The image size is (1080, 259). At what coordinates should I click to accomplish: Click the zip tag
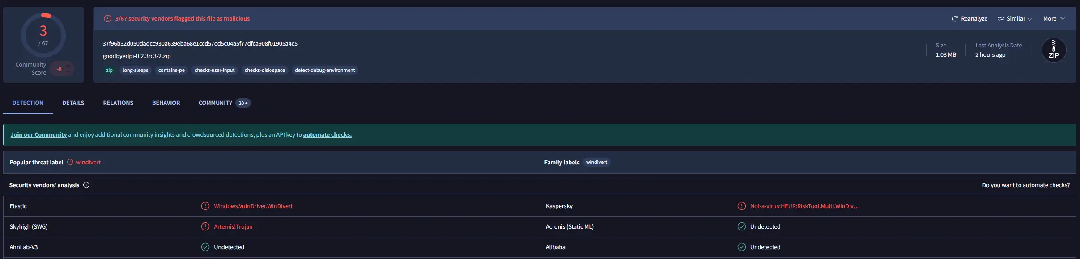[109, 71]
